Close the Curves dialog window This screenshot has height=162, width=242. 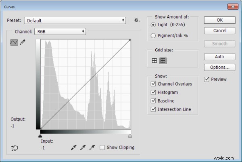coord(233,6)
